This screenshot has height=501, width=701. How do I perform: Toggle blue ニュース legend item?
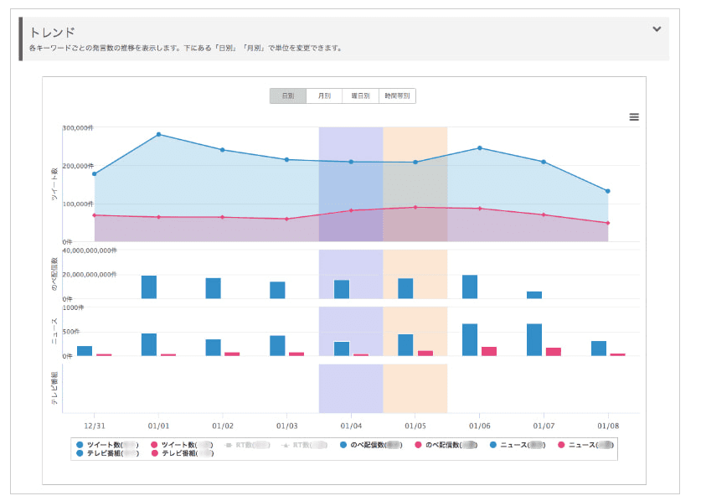click(519, 445)
